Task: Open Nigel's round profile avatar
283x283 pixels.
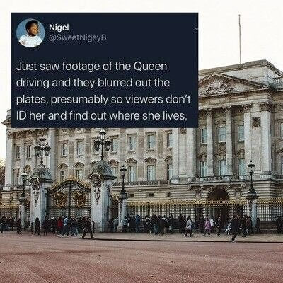Action: 30,33
